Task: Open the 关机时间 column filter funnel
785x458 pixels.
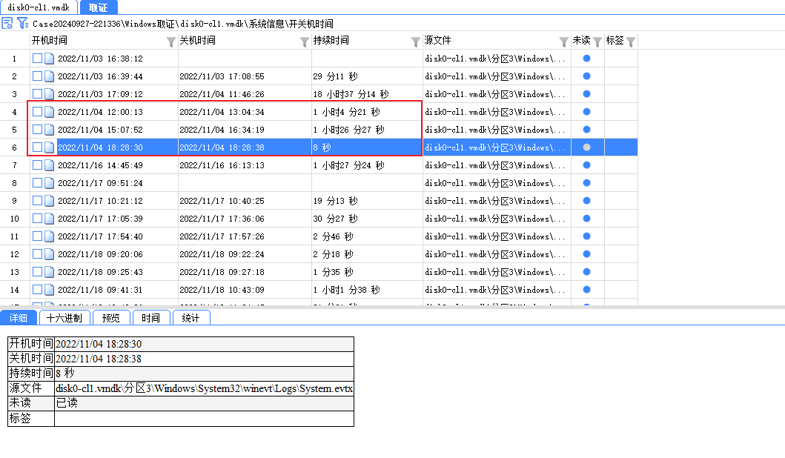Action: [305, 42]
